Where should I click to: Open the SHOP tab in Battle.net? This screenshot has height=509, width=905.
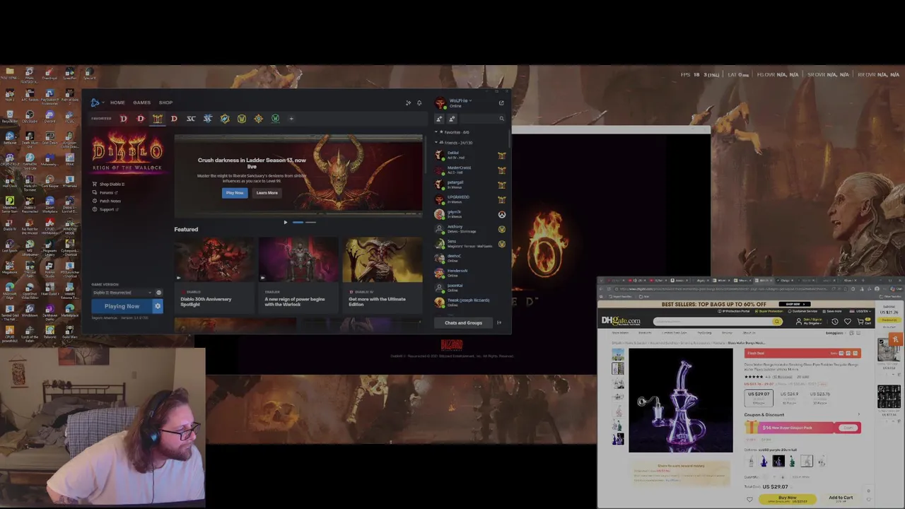(x=165, y=103)
